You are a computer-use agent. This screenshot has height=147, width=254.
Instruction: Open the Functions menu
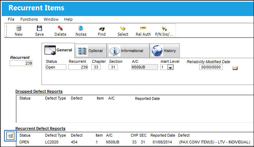click(29, 19)
